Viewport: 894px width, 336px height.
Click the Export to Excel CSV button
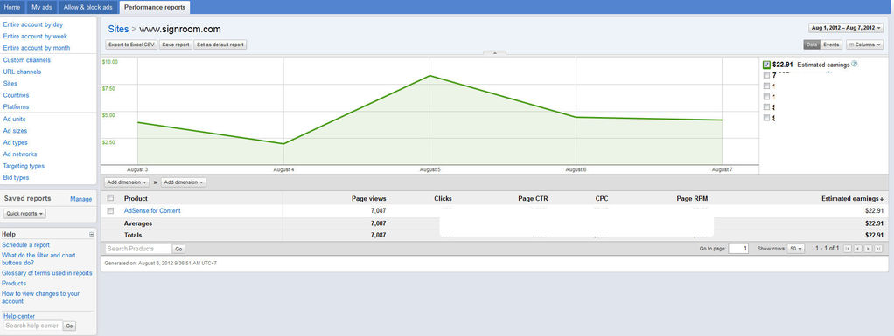point(132,45)
